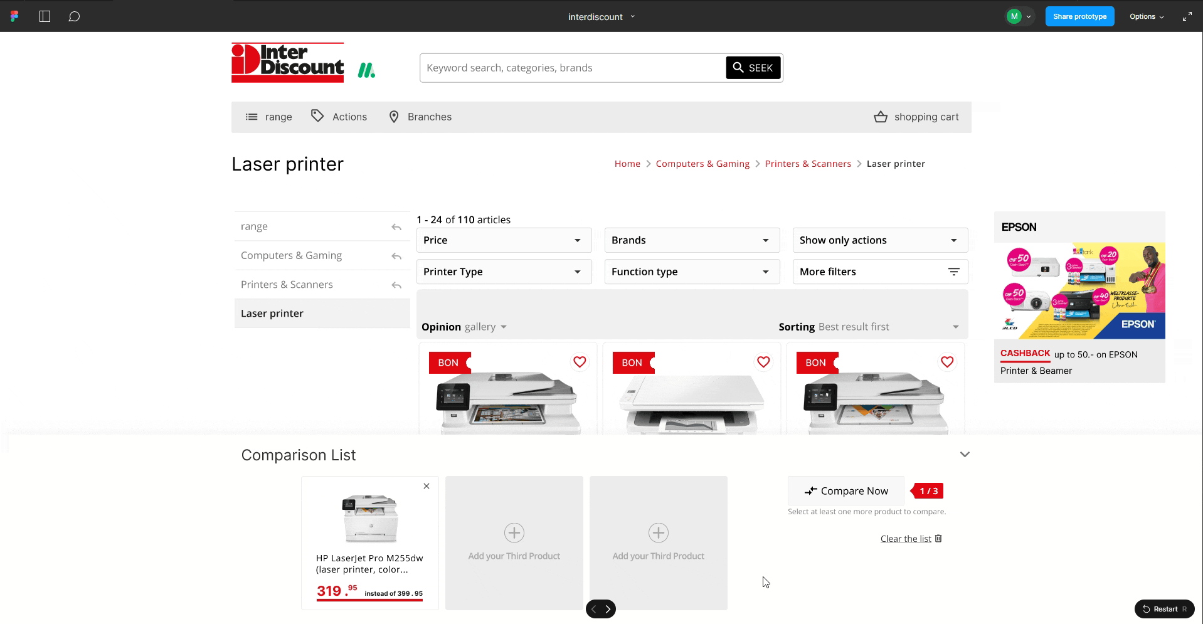Image resolution: width=1203 pixels, height=624 pixels.
Task: Click the green M user avatar
Action: 1014,16
